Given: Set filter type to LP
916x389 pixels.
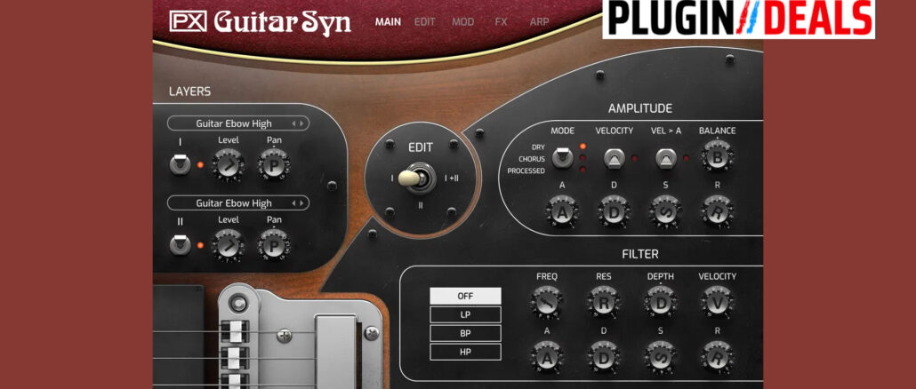Looking at the screenshot, I should click(x=465, y=314).
